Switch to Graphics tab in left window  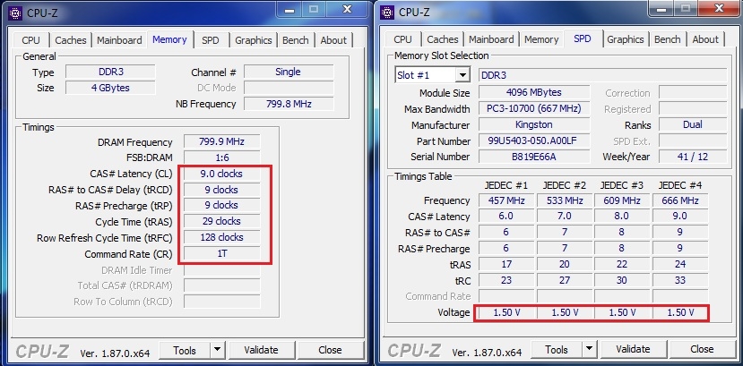click(x=254, y=40)
